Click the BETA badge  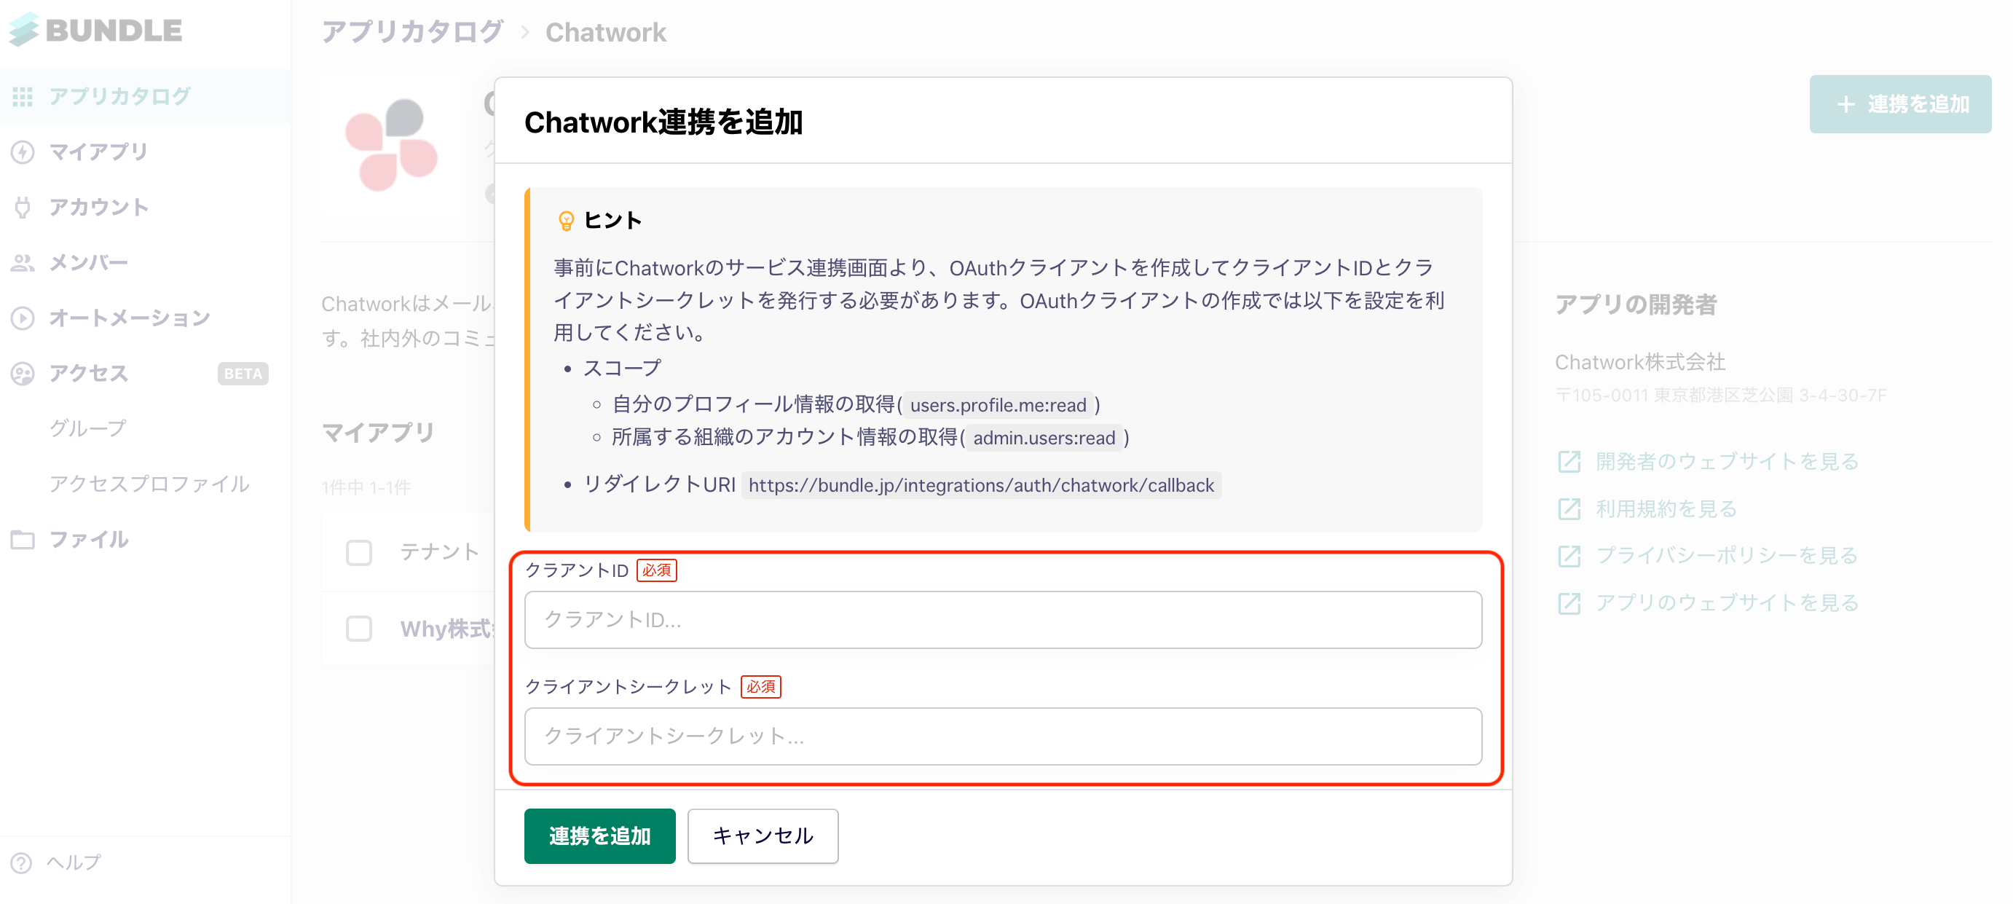(243, 374)
